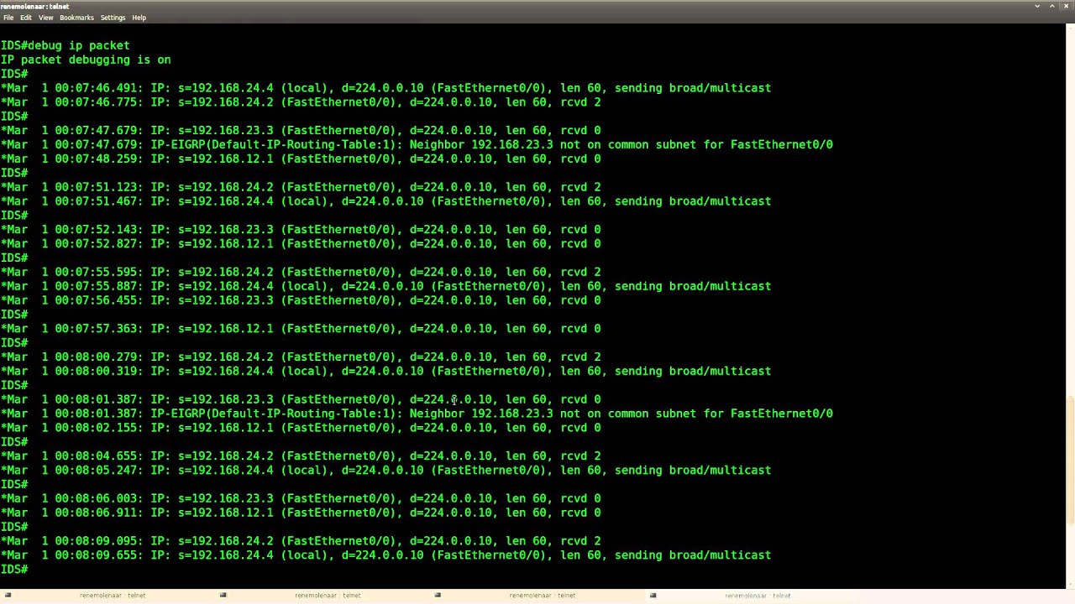Click the log line timestamped 00:08:06.003

(x=301, y=498)
